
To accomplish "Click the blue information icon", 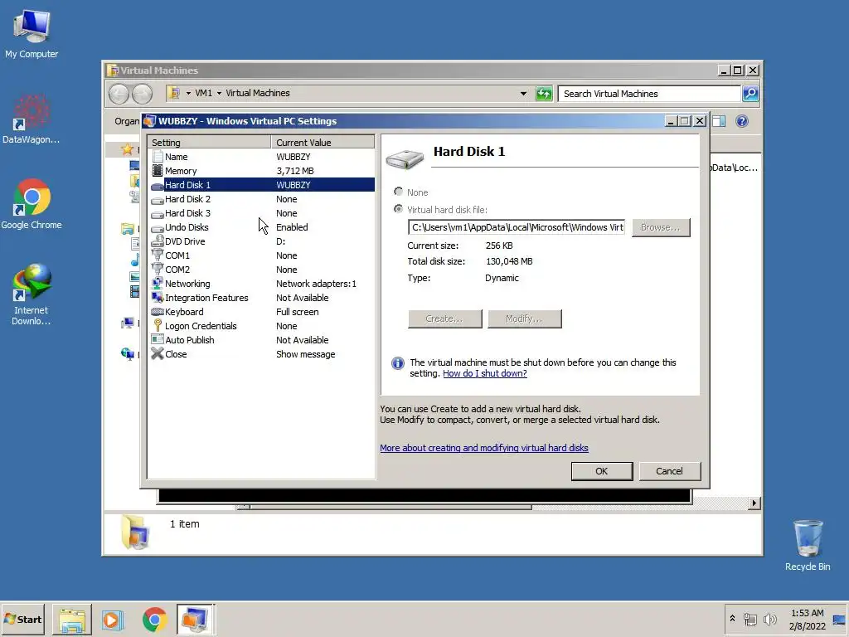I will point(397,363).
